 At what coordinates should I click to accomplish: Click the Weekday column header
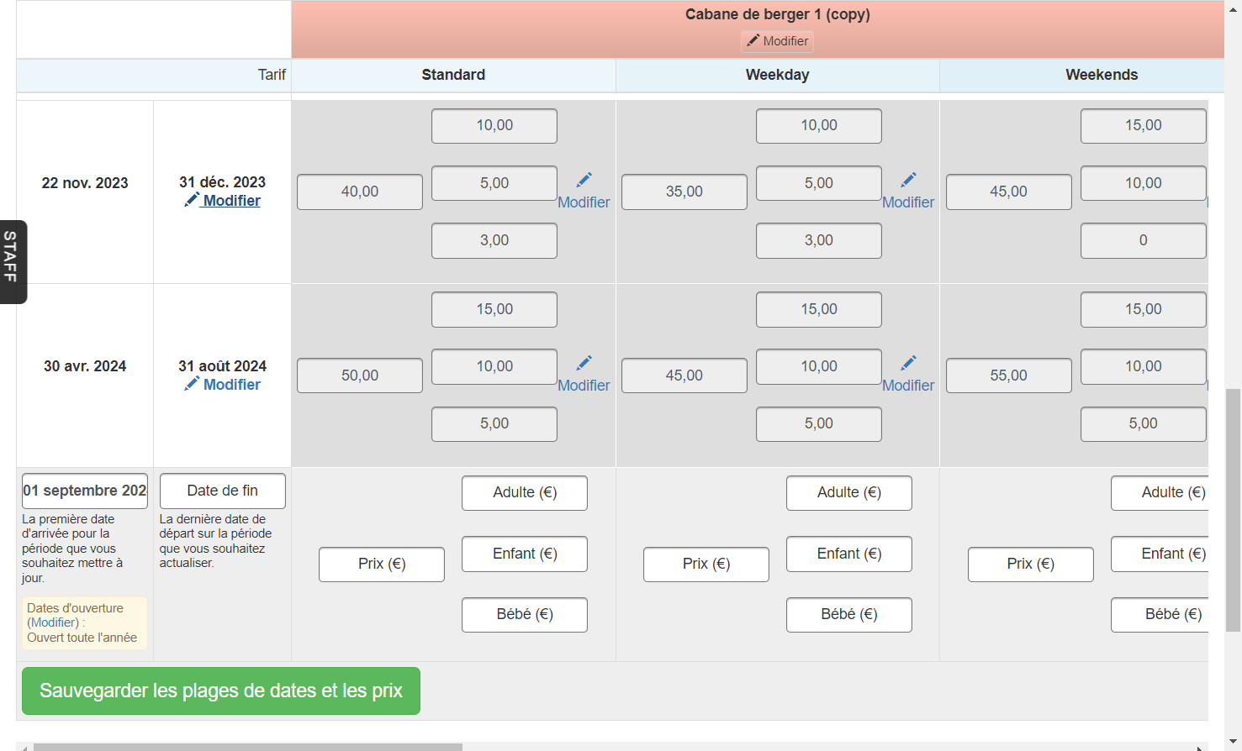click(x=778, y=75)
